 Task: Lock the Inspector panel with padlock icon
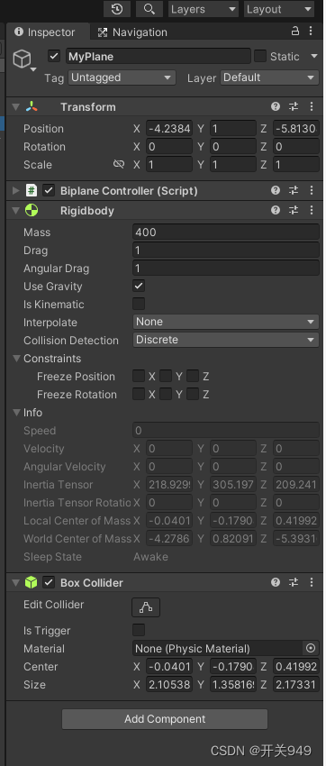(295, 32)
